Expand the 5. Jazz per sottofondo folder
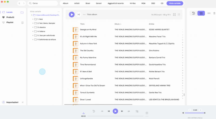This screenshot has width=216, height=119. click(x=33, y=36)
